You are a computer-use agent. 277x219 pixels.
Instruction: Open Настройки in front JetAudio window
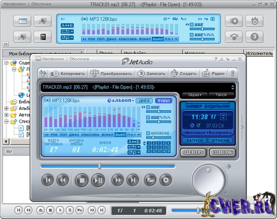pos(53,59)
